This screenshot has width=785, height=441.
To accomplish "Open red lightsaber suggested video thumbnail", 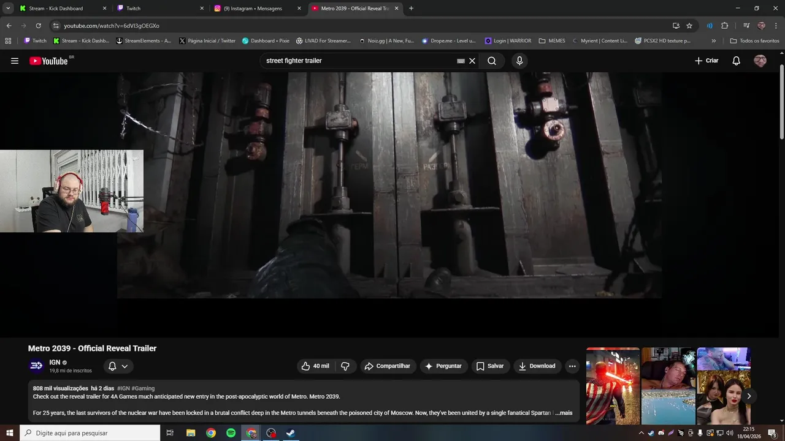I will (x=613, y=386).
